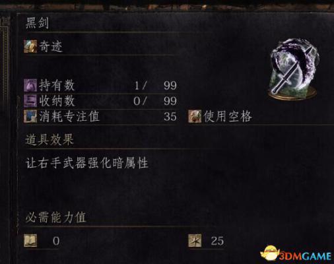This screenshot has width=334, height=264.
Task: Click the blue 消耗专注值 FP cost icon
Action: point(30,116)
